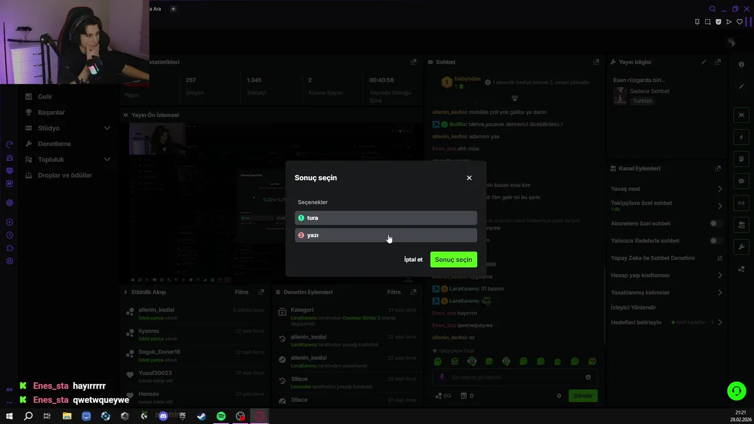Open Takipçilere özel sohbet settings arrow
The height and width of the screenshot is (424, 754).
tap(720, 206)
